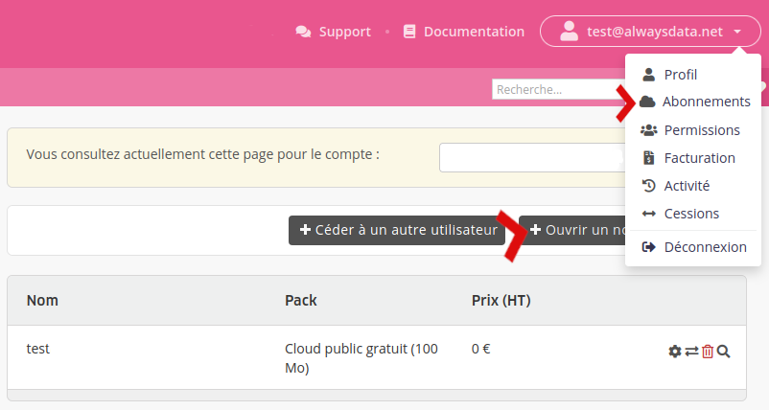Click the test@alwaysdata.net account menu
The image size is (769, 410).
[x=650, y=32]
